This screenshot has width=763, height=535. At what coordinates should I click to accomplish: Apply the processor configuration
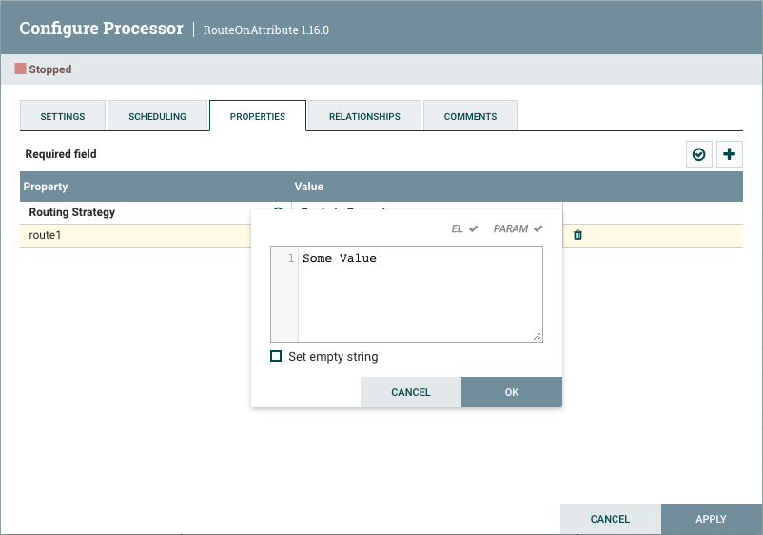tap(711, 519)
